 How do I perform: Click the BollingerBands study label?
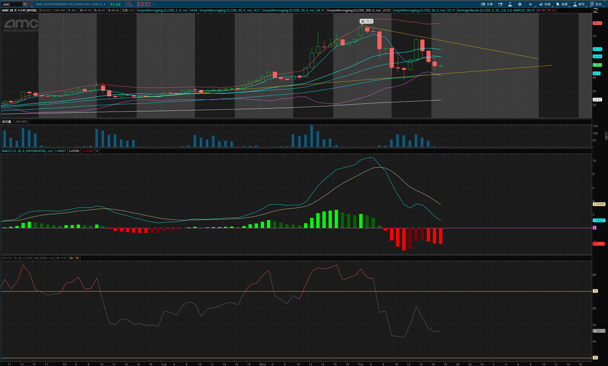(x=491, y=10)
